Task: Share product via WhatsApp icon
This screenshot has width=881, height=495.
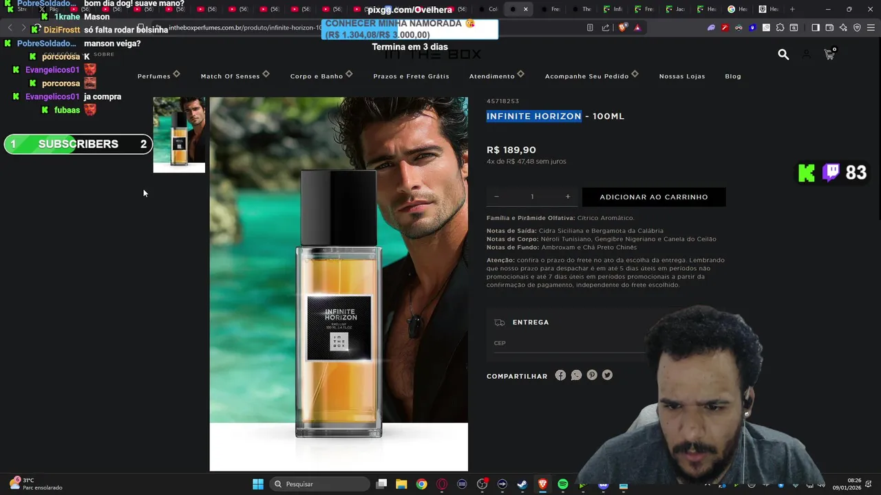Action: pos(576,375)
